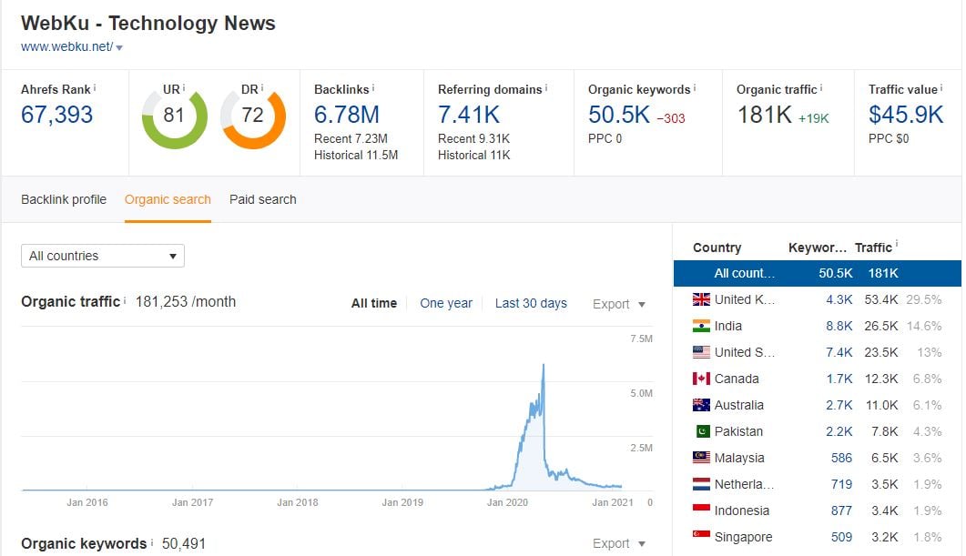The image size is (966, 556).
Task: Select the Last 30 days range
Action: point(531,303)
